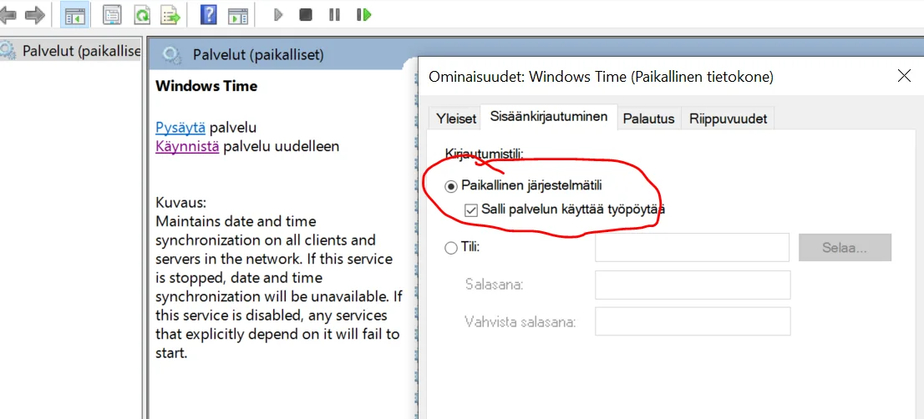Click the Restart Service toolbar icon

click(363, 14)
